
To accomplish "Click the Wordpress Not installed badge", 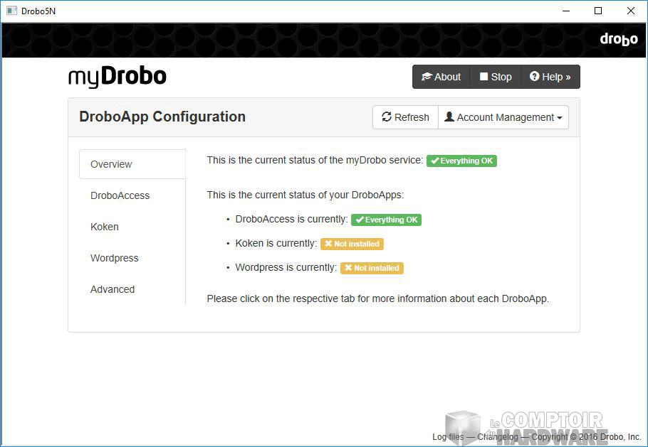I will (372, 268).
